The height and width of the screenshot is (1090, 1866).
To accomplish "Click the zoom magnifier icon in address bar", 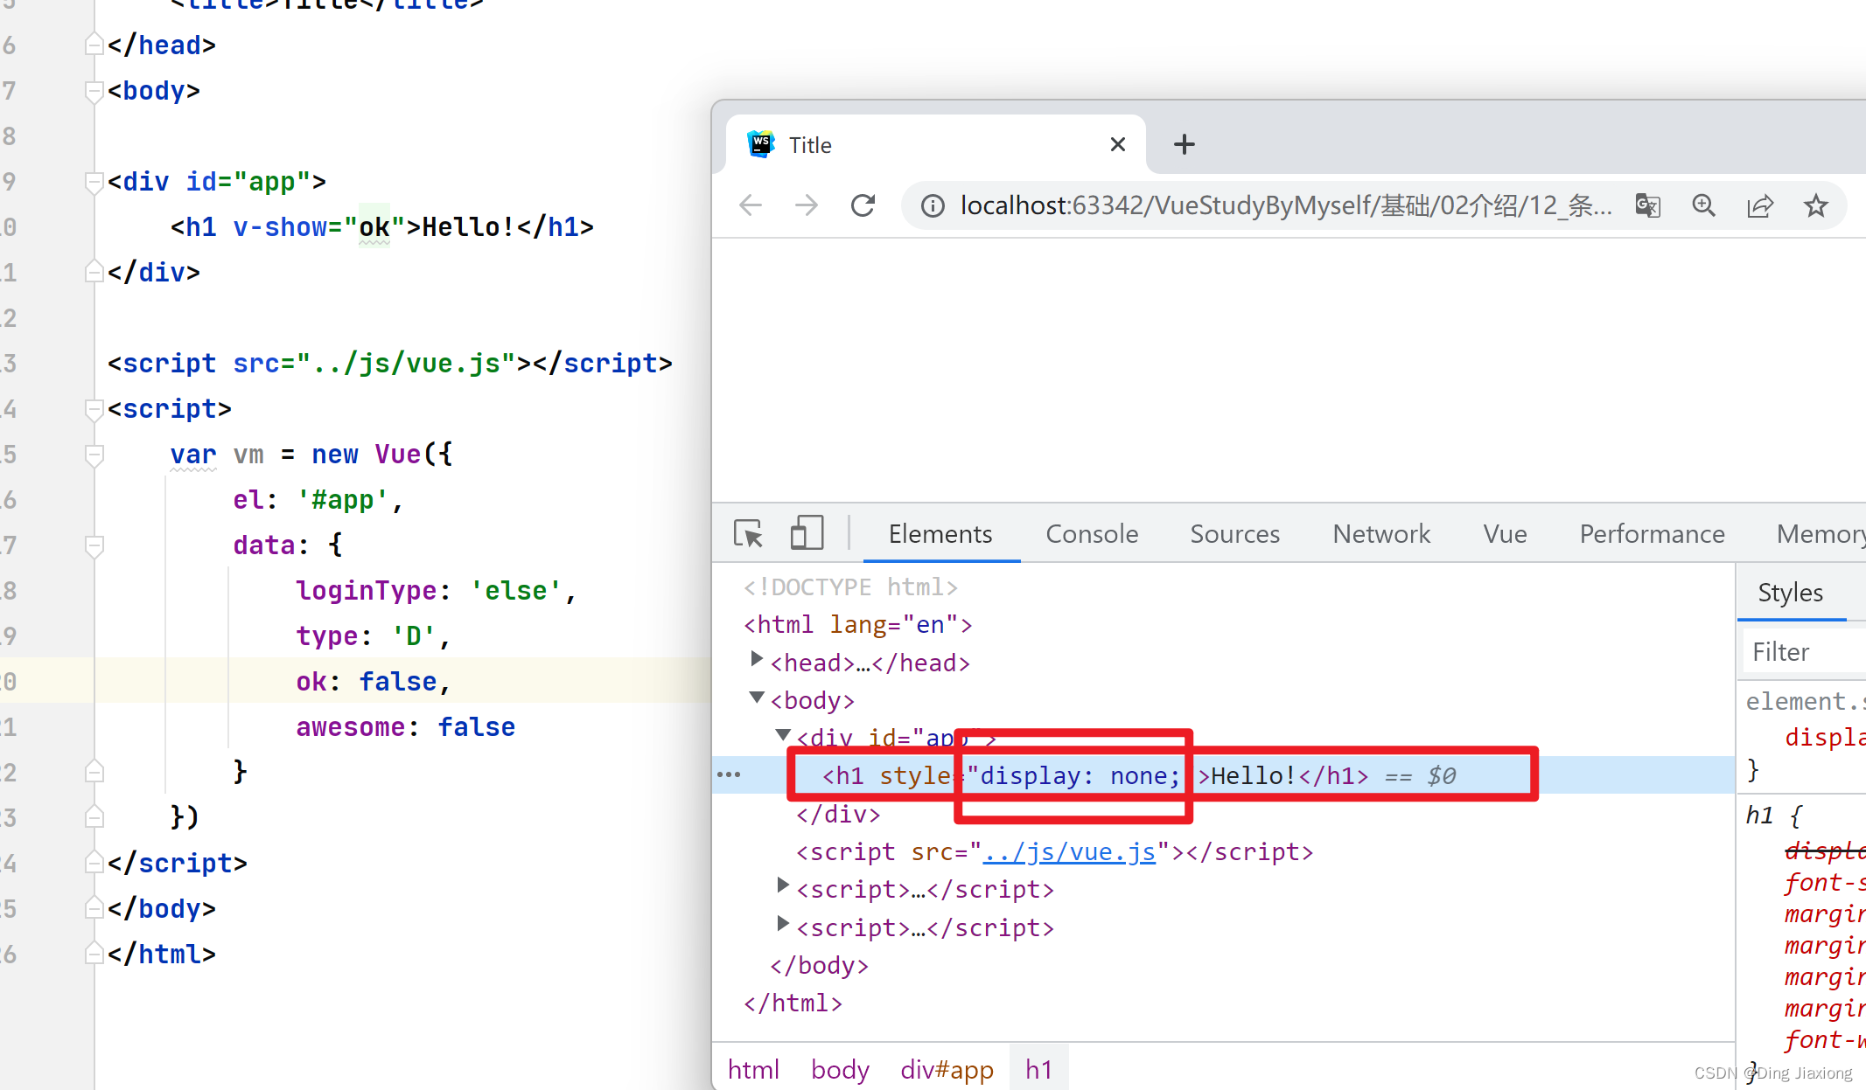I will pos(1703,205).
